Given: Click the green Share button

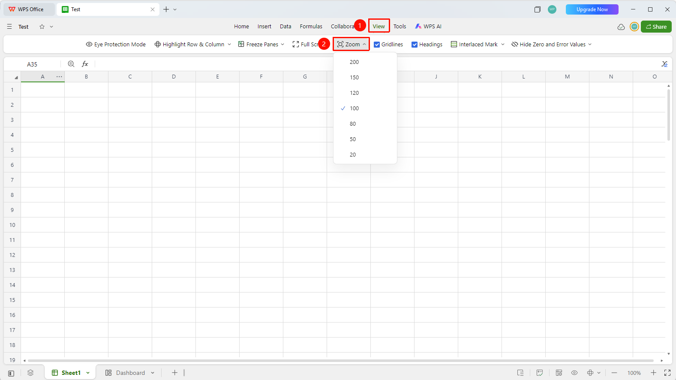Looking at the screenshot, I should pos(656,27).
